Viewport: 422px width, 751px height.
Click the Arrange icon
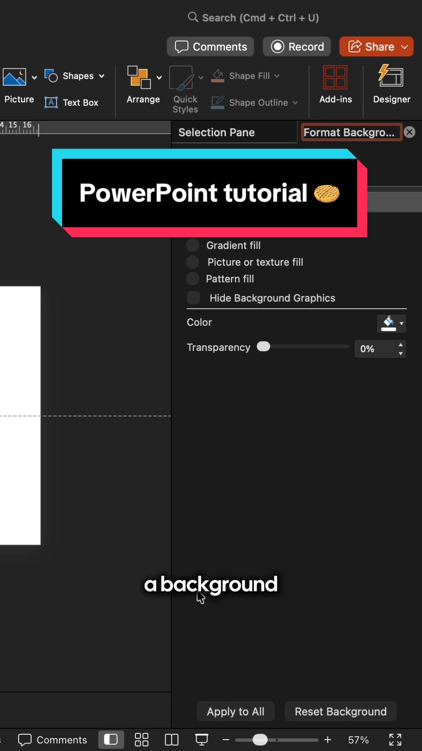pos(139,77)
